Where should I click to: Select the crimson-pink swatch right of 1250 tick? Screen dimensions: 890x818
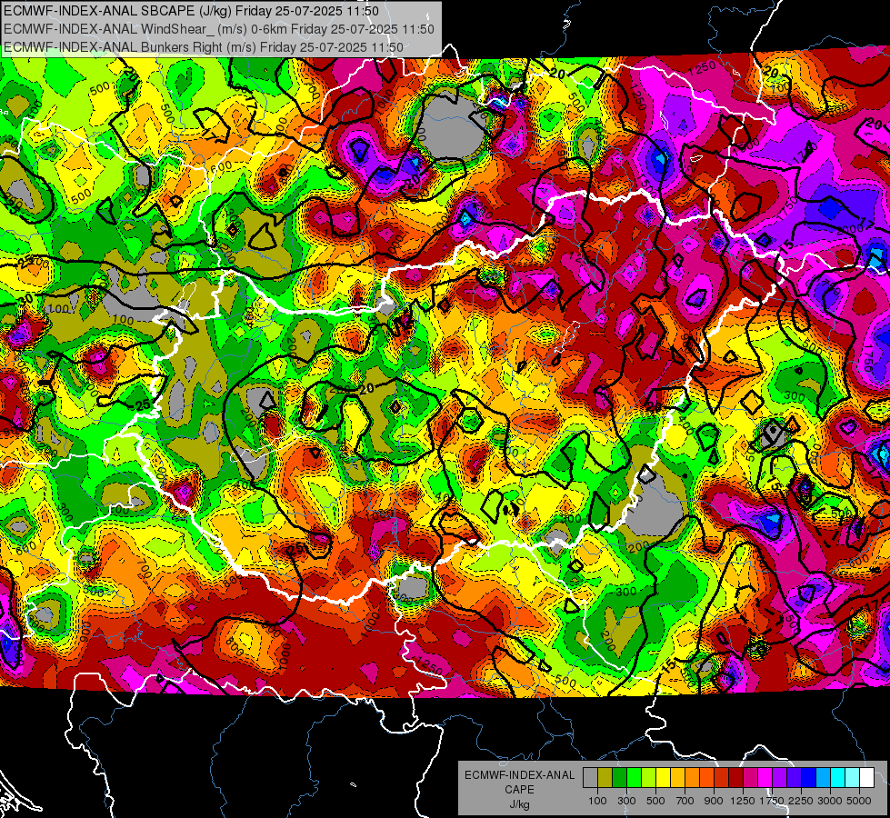[x=750, y=778]
